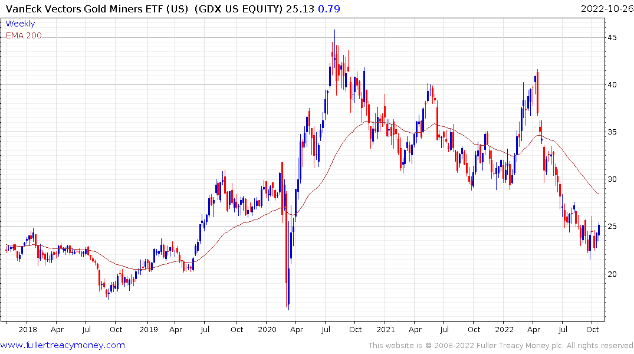Select the 30 price axis label
Image resolution: width=634 pixels, height=354 pixels.
coord(612,179)
